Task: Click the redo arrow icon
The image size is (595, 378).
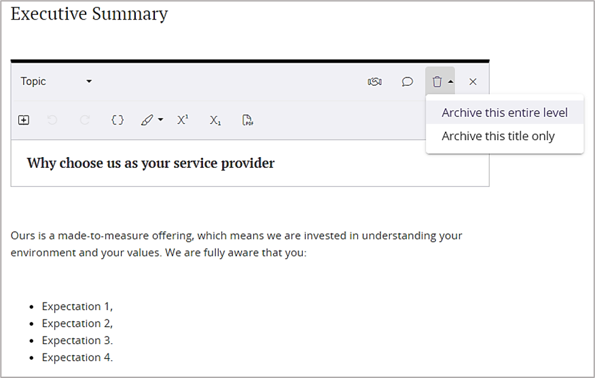Action: click(x=85, y=120)
